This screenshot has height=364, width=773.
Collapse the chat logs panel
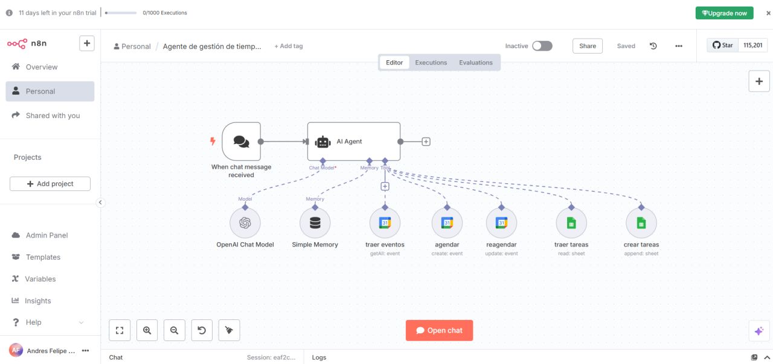tap(766, 357)
